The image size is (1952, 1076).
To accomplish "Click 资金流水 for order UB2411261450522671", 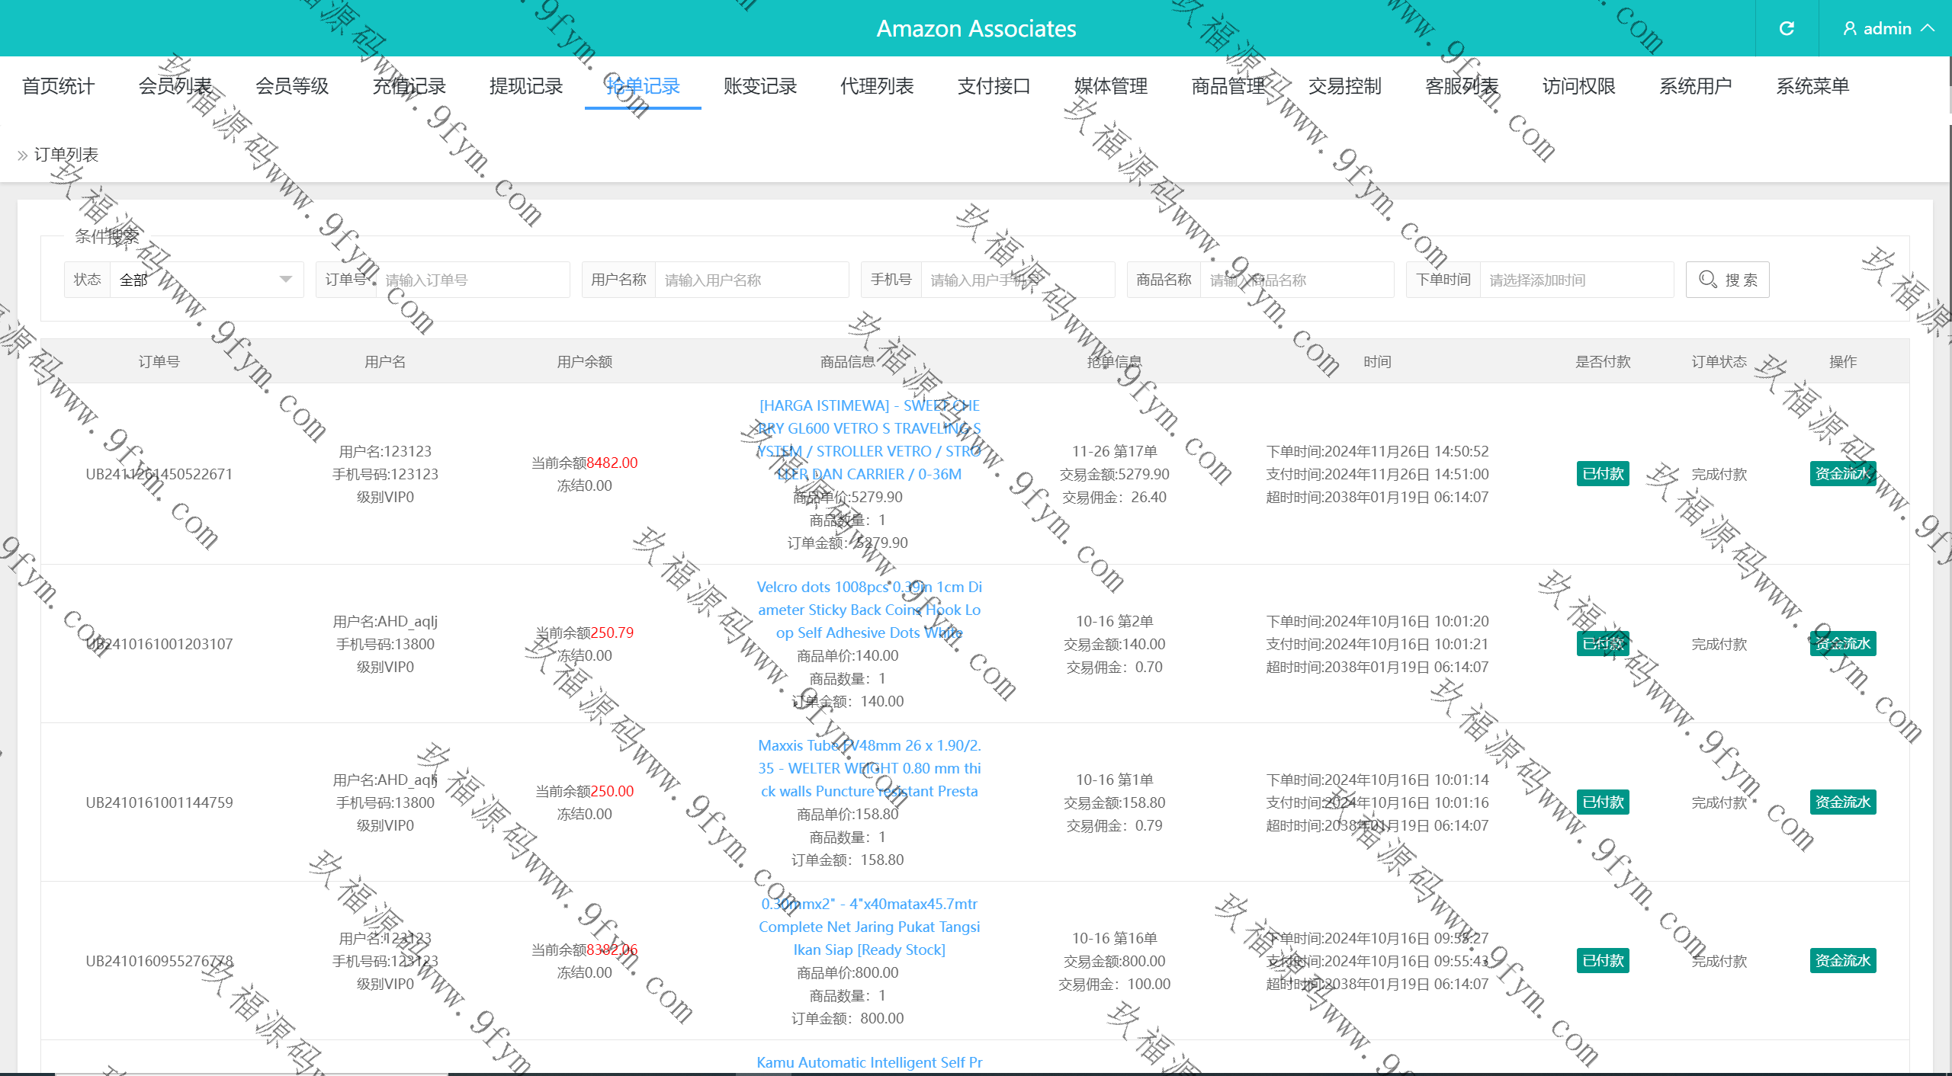I will click(1842, 473).
